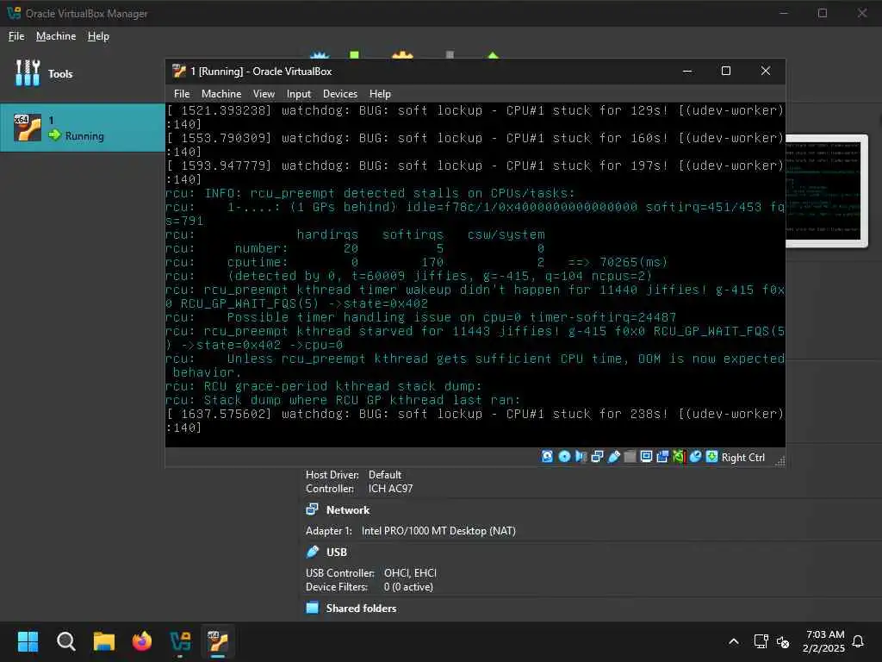Switch to running VM taskbar icon

(x=218, y=641)
